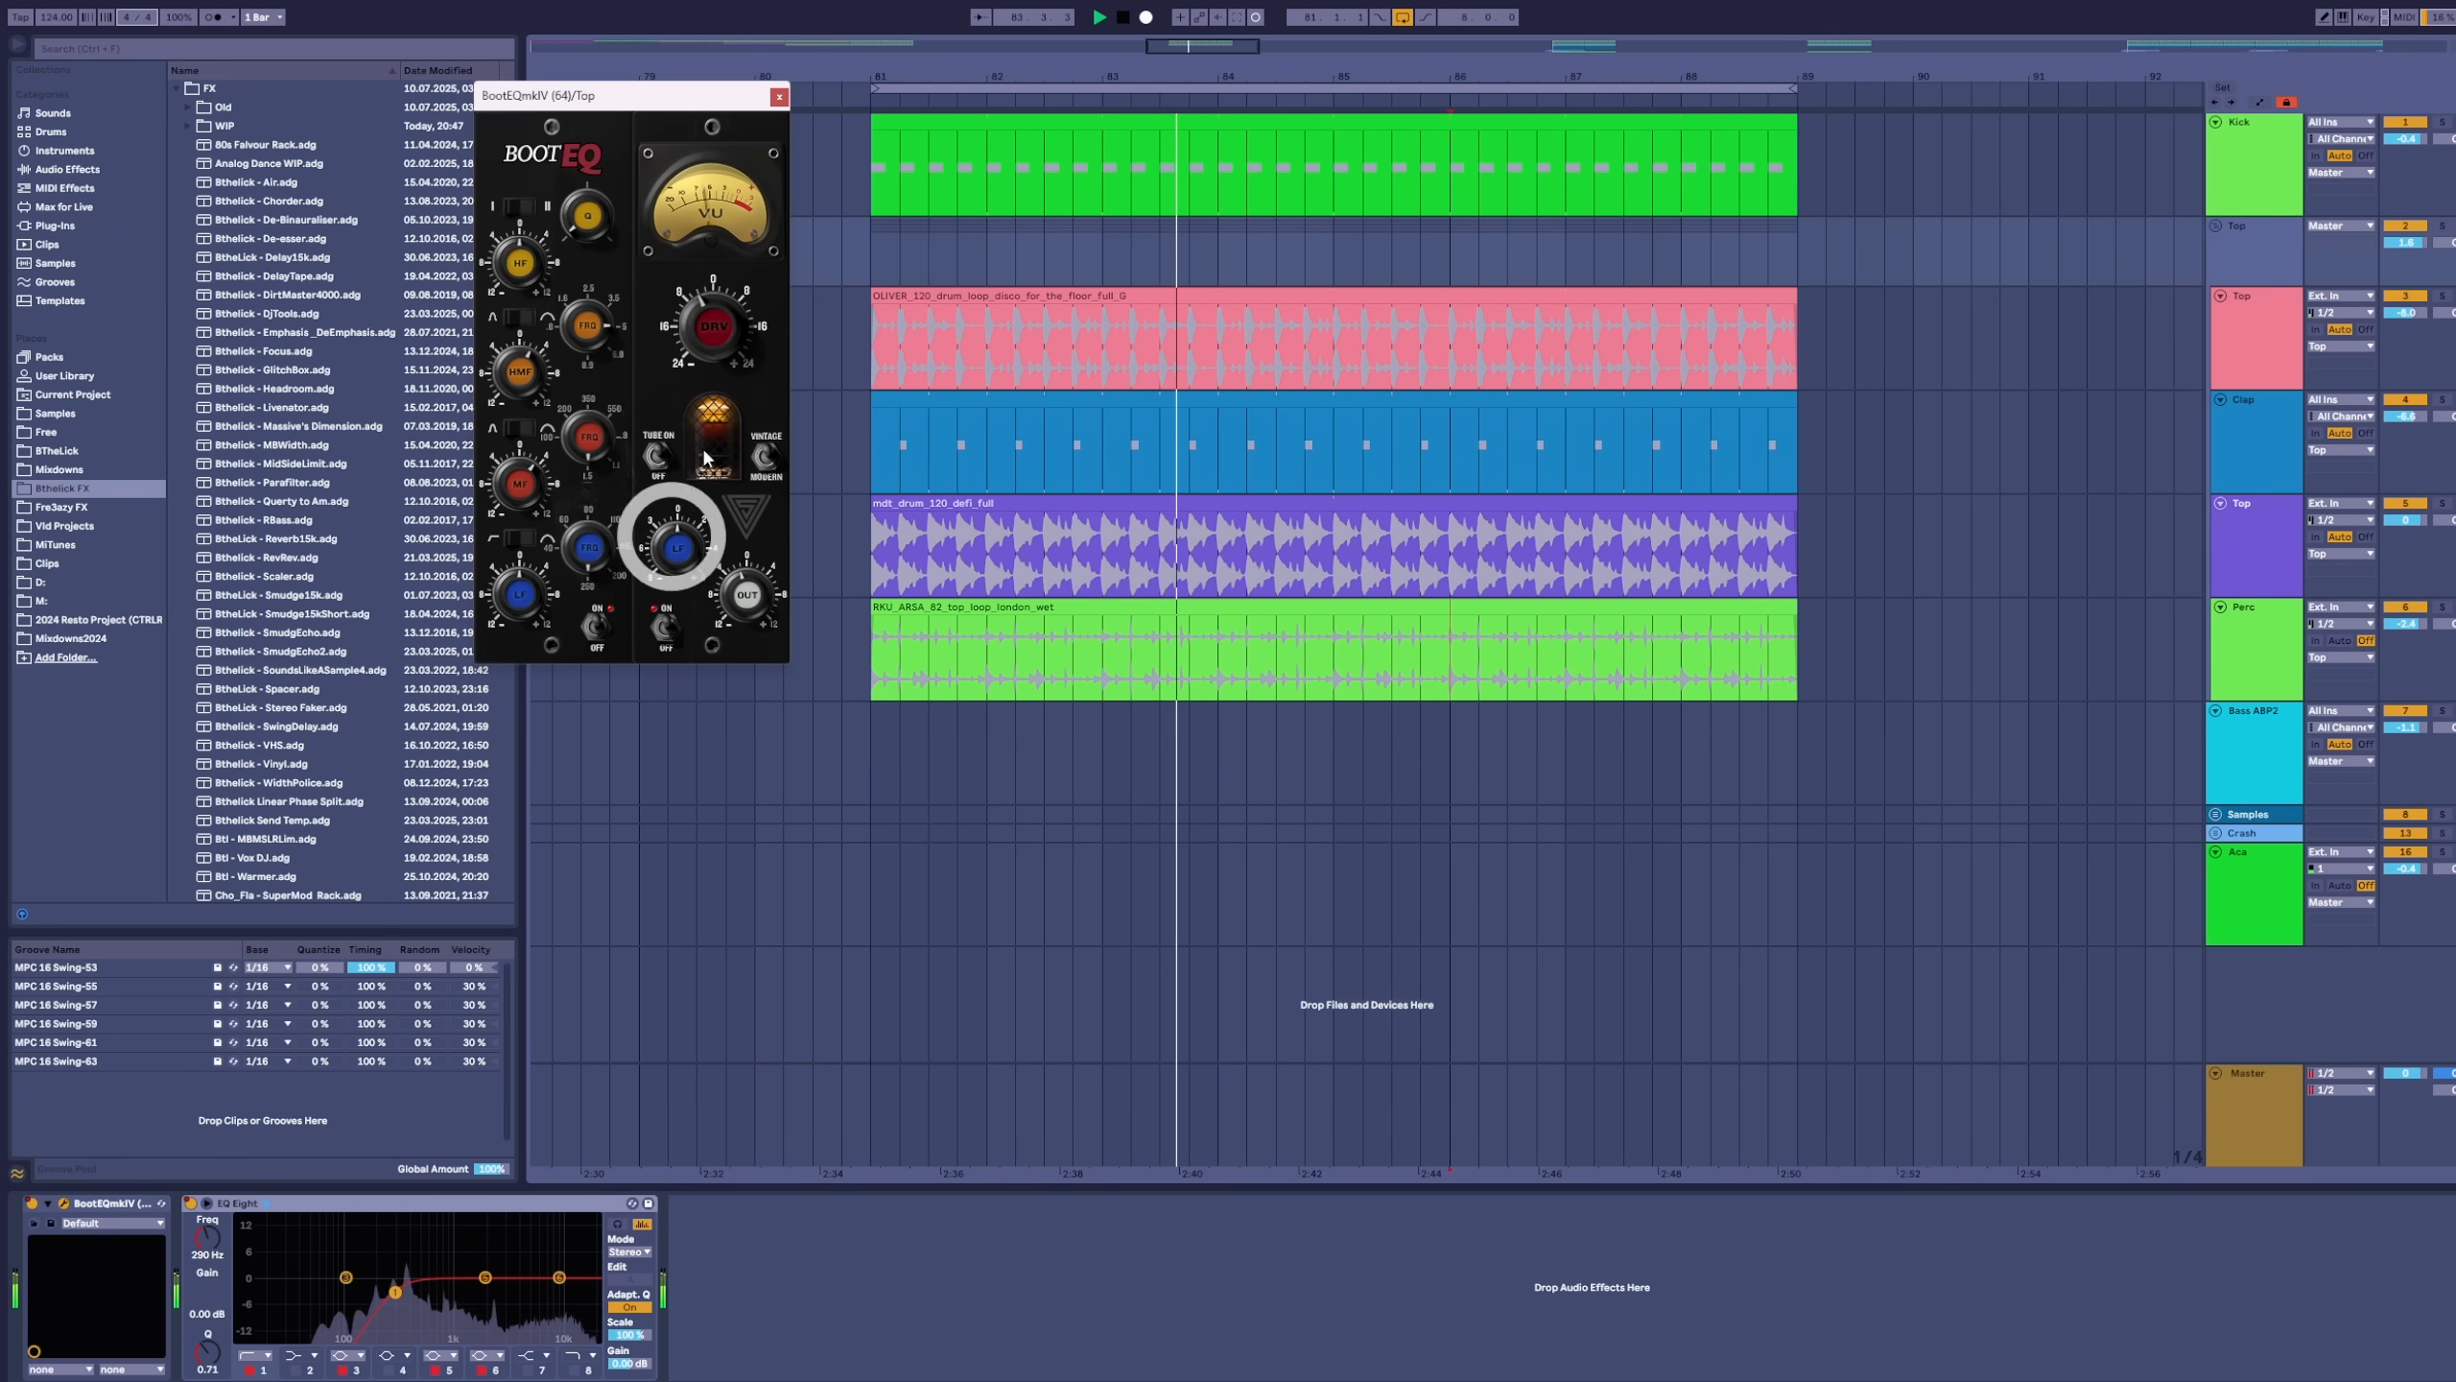This screenshot has height=1382, width=2456.
Task: Enable EQ Eight audition headphone mode
Action: pyautogui.click(x=618, y=1224)
